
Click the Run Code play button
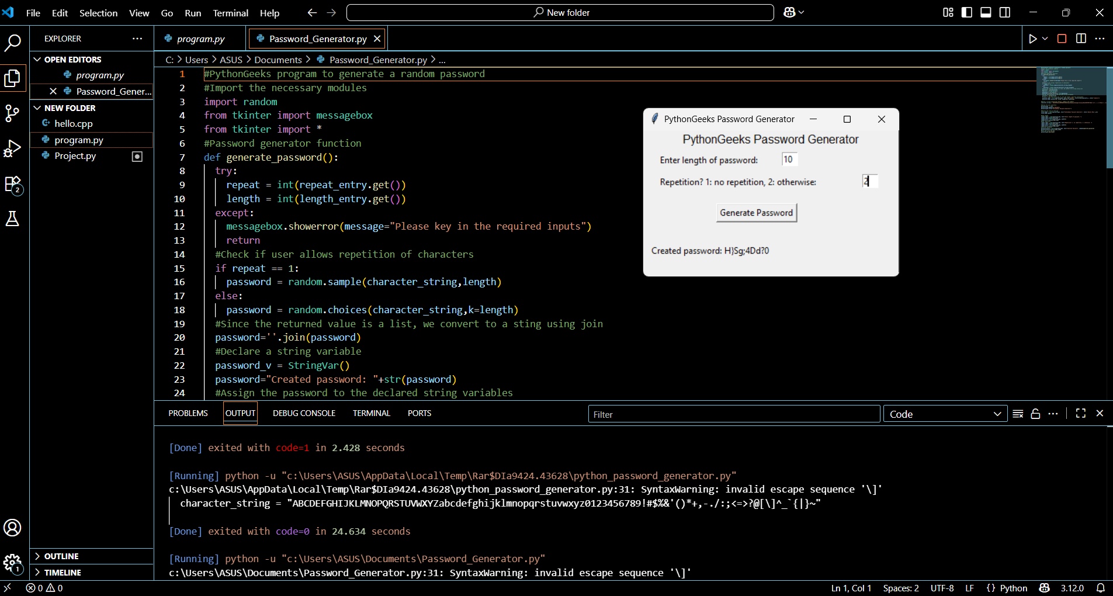pos(1032,39)
